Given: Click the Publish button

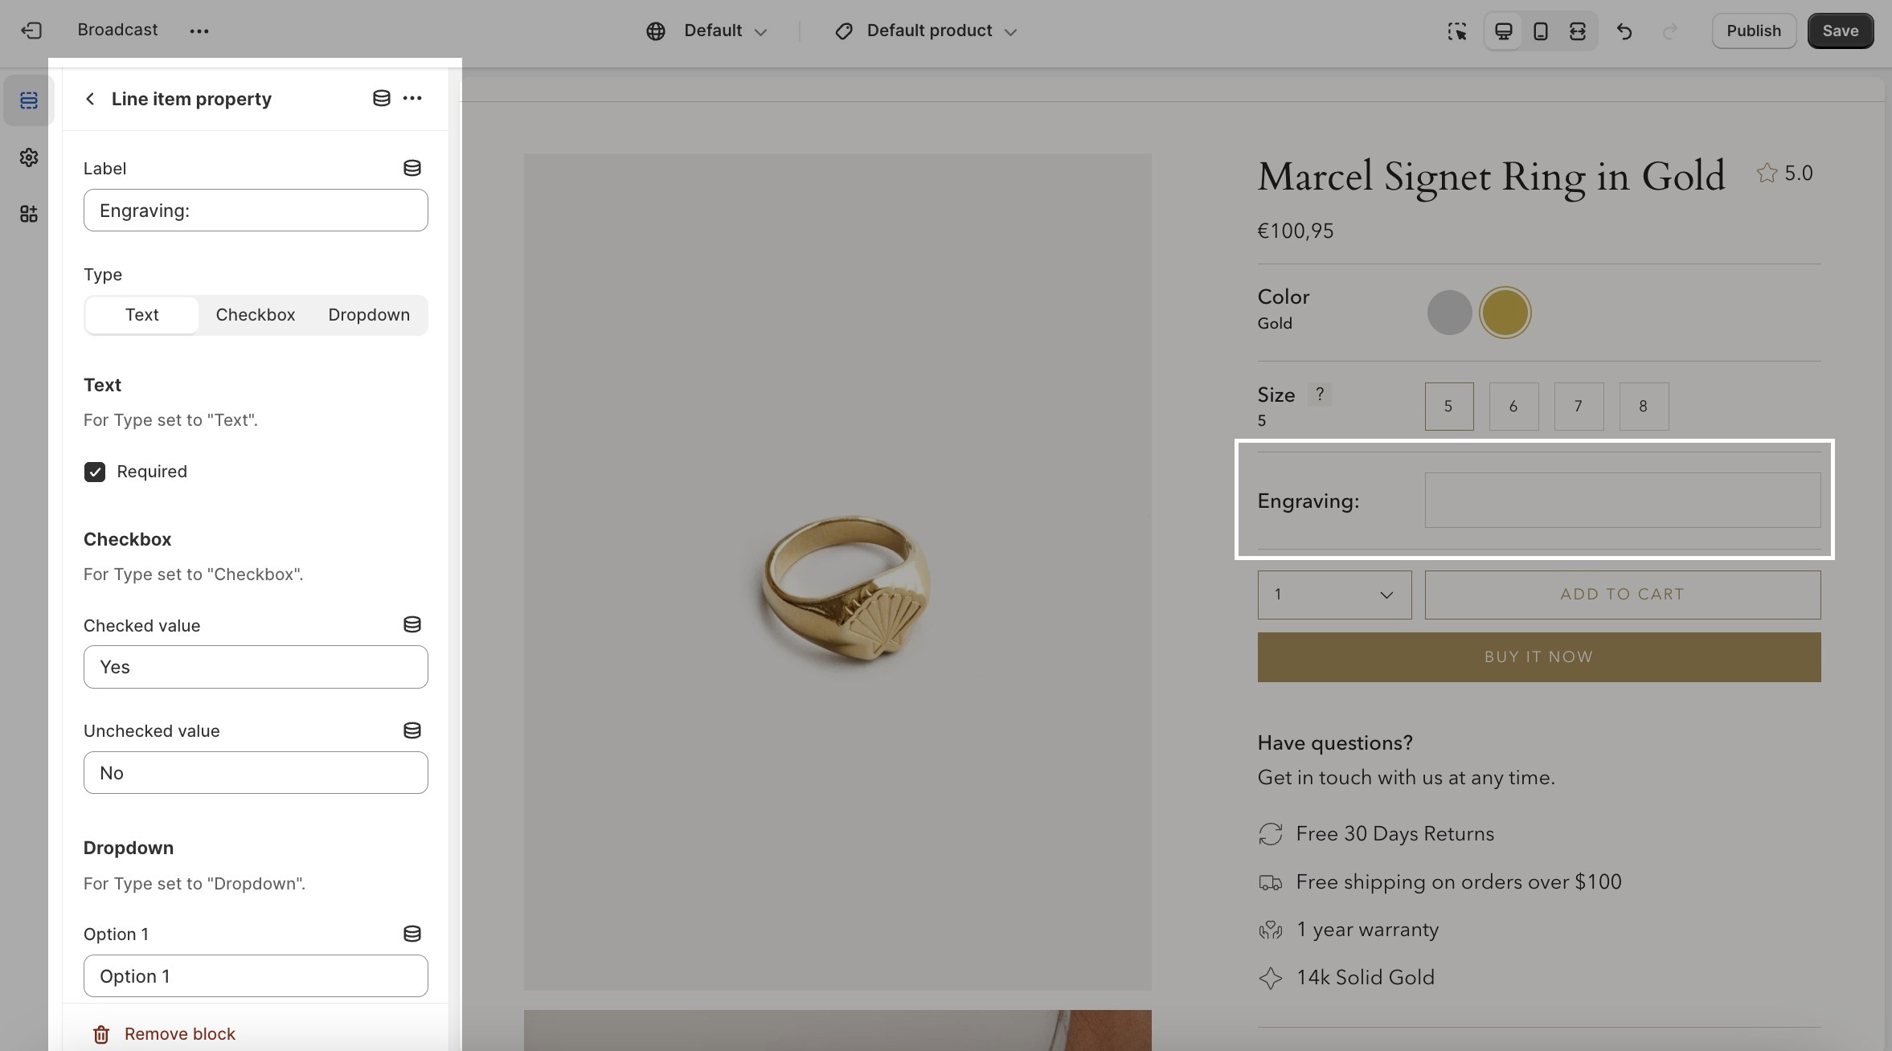Looking at the screenshot, I should 1753,31.
